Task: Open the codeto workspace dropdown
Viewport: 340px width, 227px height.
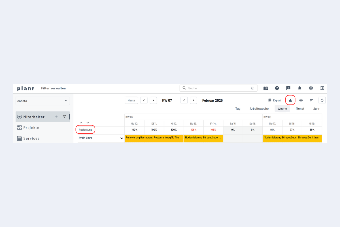Action: coord(42,101)
